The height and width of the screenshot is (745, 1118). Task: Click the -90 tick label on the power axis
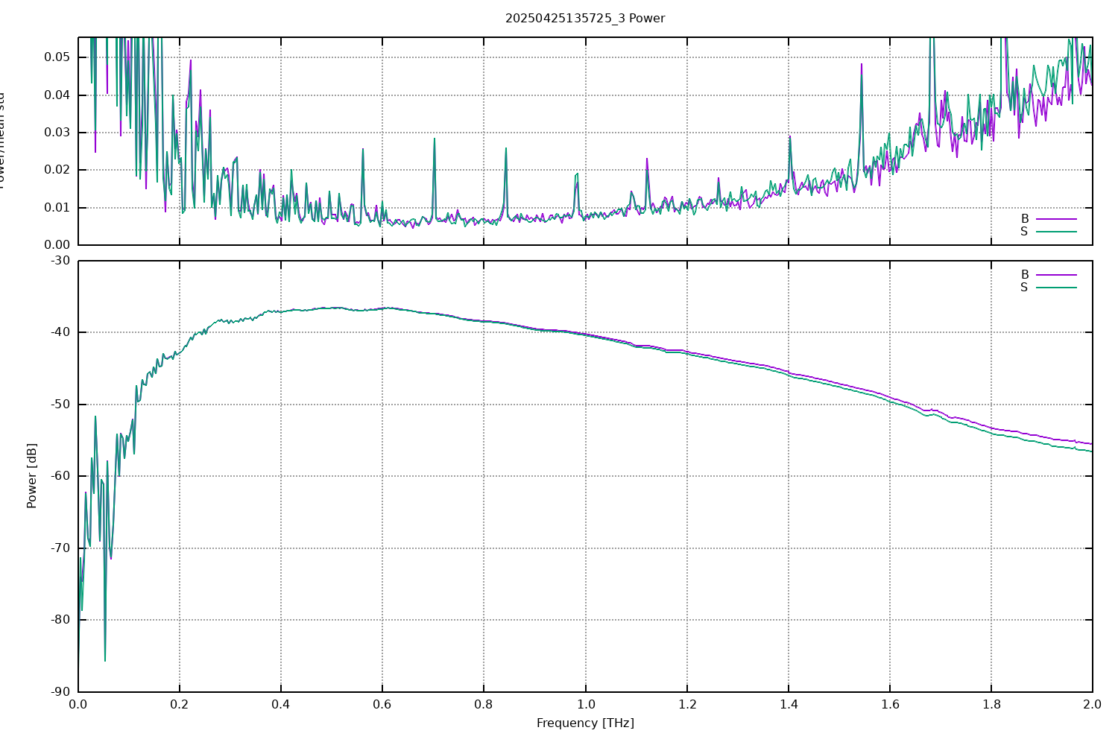point(61,692)
